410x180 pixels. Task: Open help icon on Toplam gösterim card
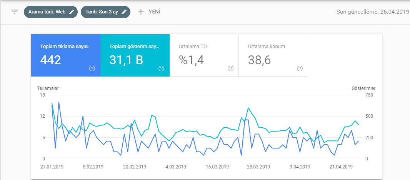pyautogui.click(x=161, y=68)
